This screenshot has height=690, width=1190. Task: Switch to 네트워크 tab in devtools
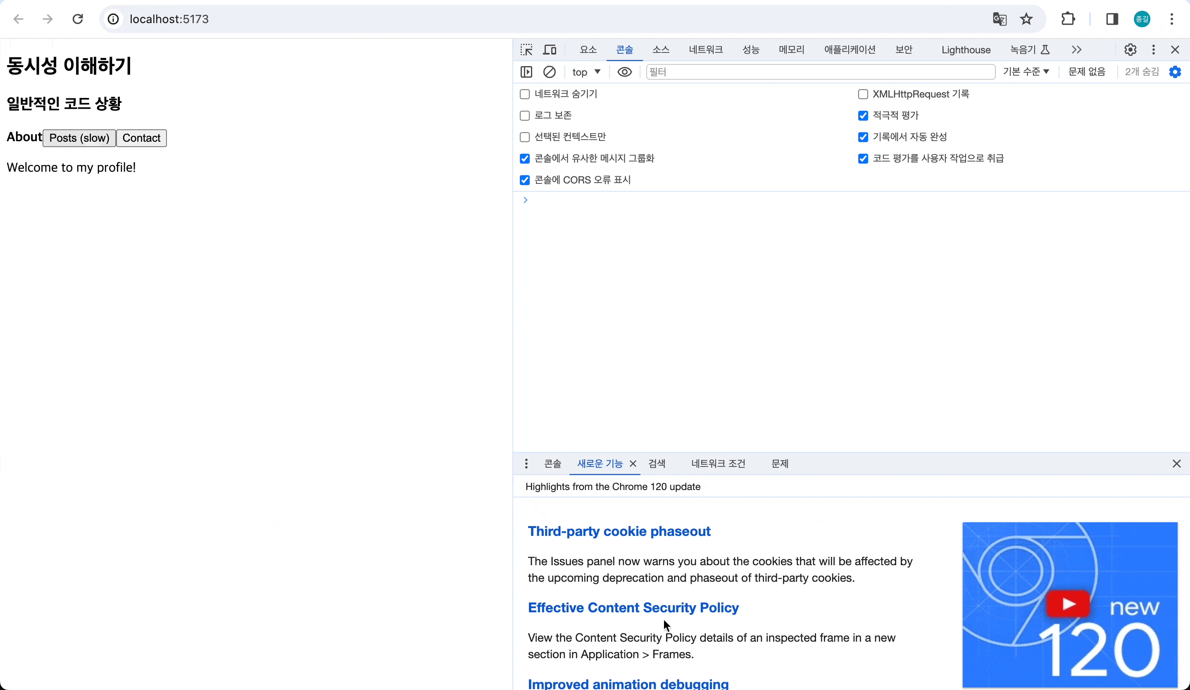pyautogui.click(x=704, y=49)
